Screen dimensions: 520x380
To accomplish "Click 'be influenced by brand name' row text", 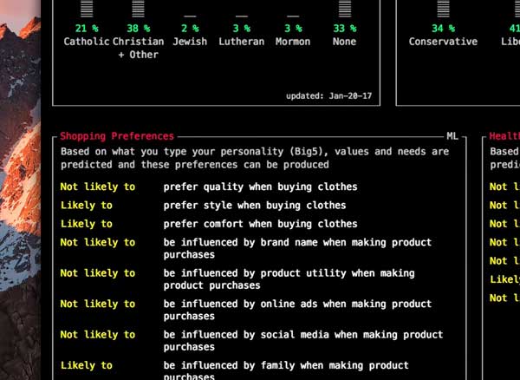I will point(297,249).
